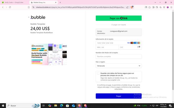Open Brave VPN shield icon

tap(164, 7)
